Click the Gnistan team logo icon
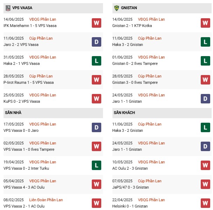The image size is (213, 210). click(117, 8)
